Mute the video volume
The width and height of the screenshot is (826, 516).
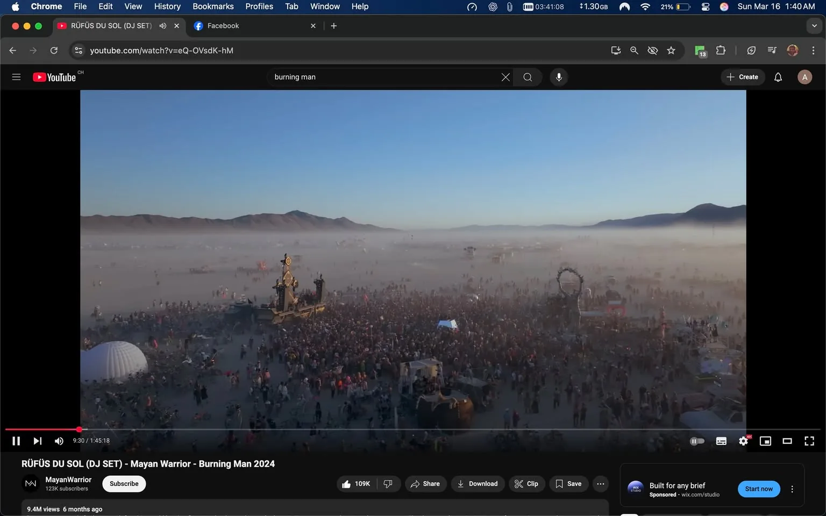(x=59, y=441)
